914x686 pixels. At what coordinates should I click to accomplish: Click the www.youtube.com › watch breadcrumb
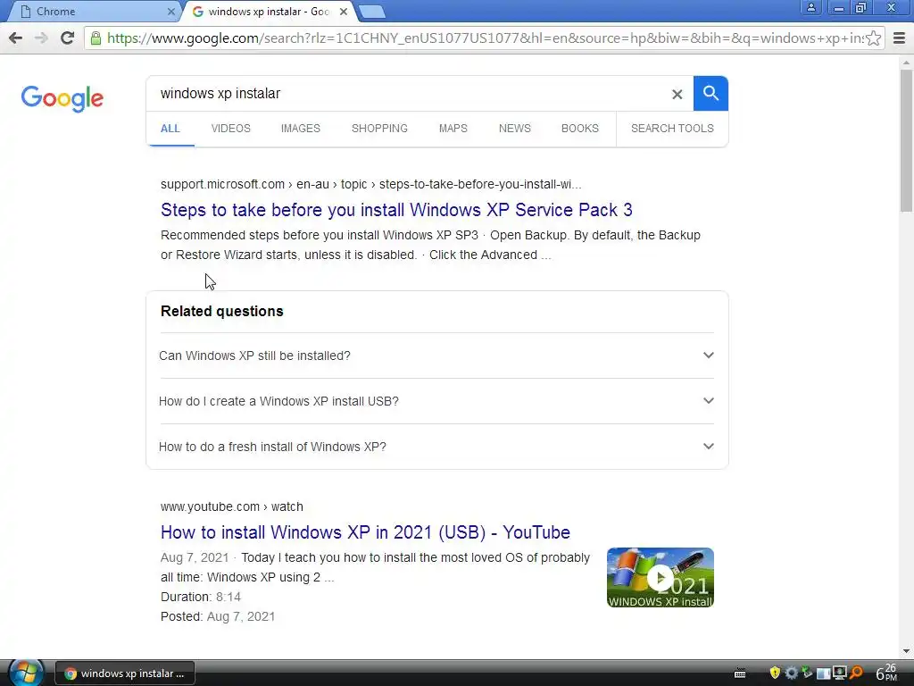pos(232,506)
